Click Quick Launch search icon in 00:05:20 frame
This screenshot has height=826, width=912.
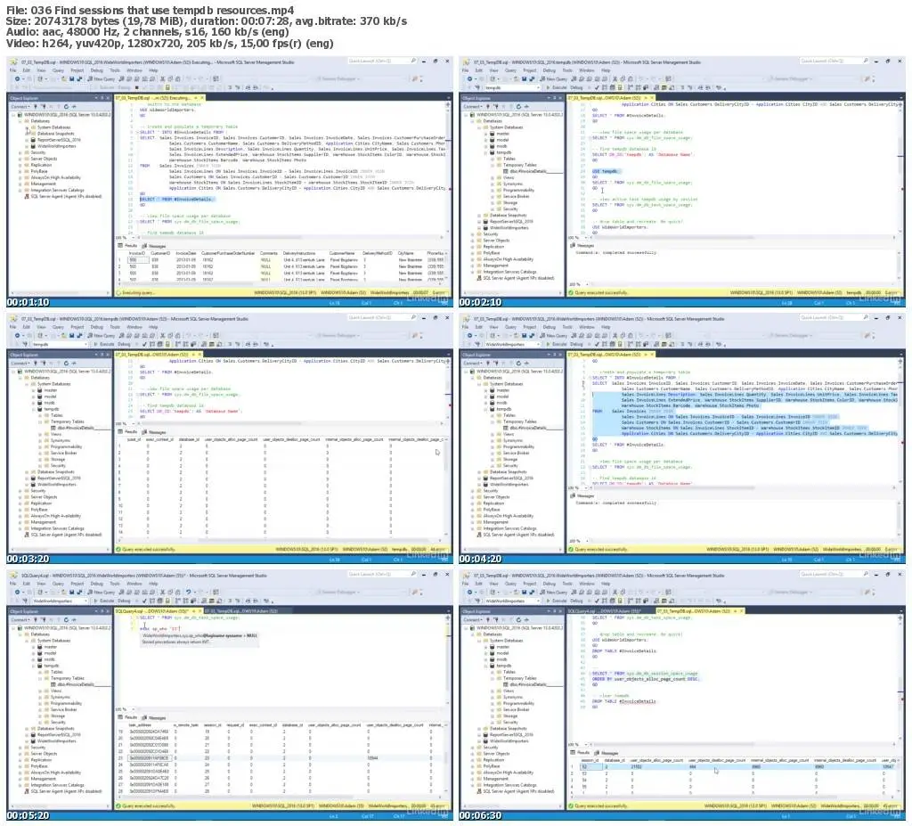(x=413, y=574)
